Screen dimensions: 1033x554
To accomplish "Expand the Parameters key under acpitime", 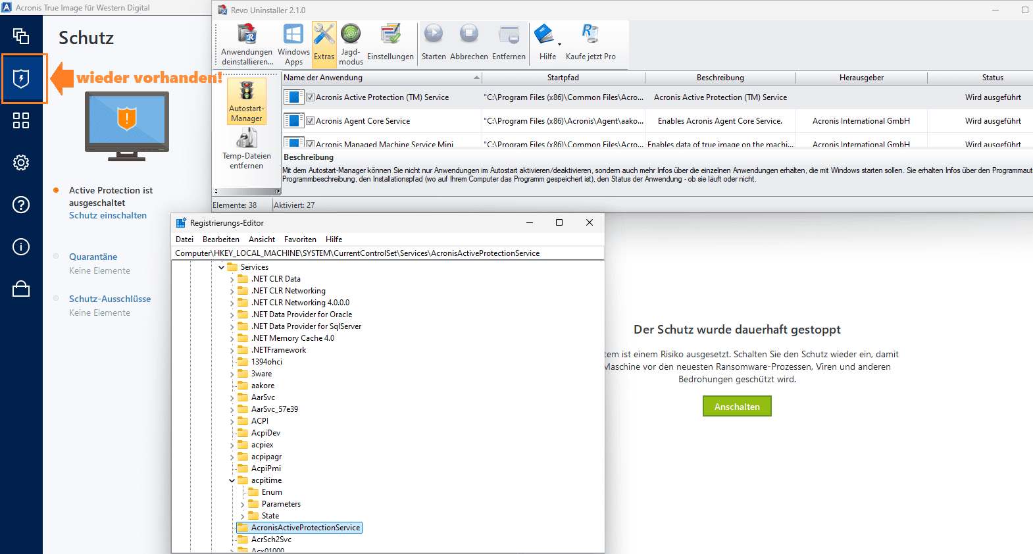I will pos(242,505).
